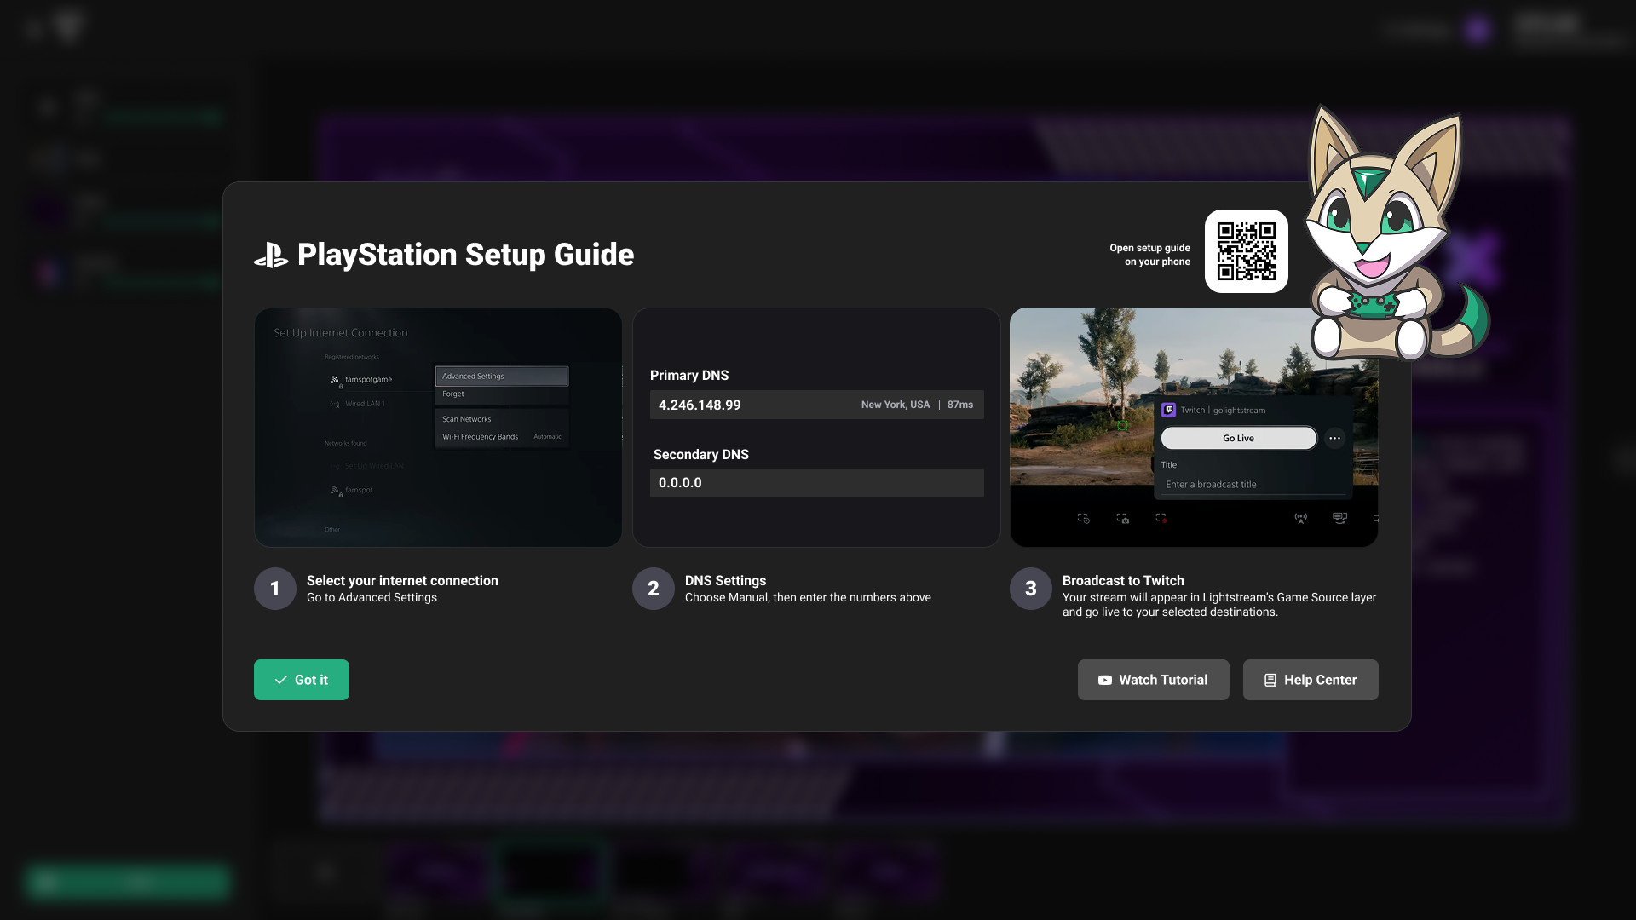Click the YouTube icon on Watch Tutorial button
The image size is (1636, 920).
tap(1104, 680)
